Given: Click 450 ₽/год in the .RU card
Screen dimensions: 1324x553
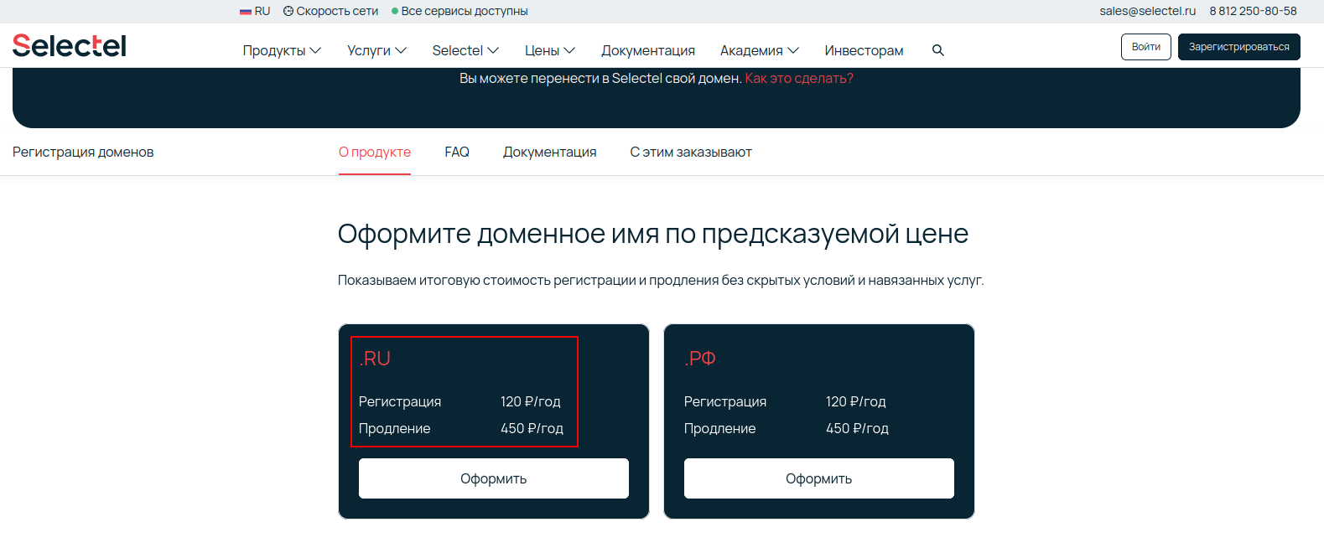Looking at the screenshot, I should (532, 428).
